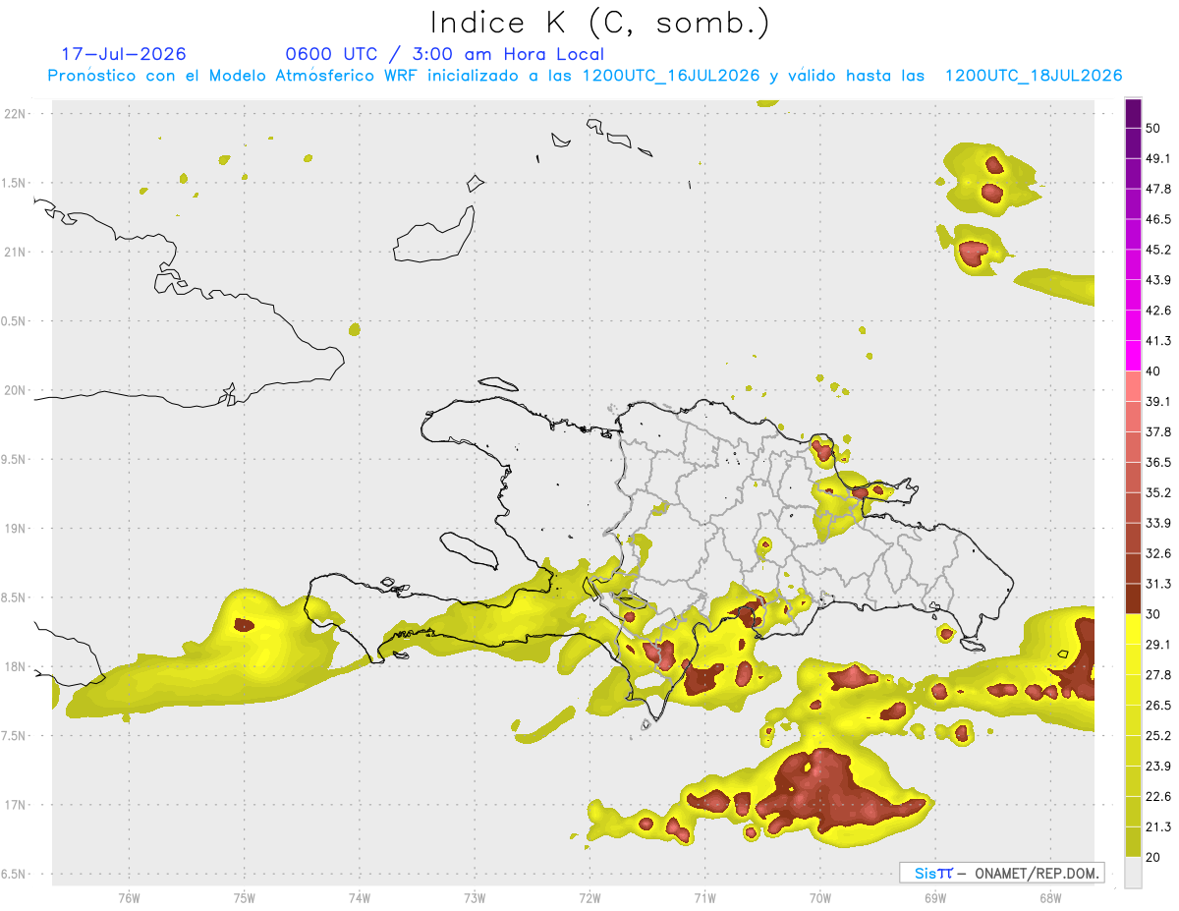The height and width of the screenshot is (911, 1179).
Task: Select the color scale value '25.2'
Action: click(x=1158, y=735)
